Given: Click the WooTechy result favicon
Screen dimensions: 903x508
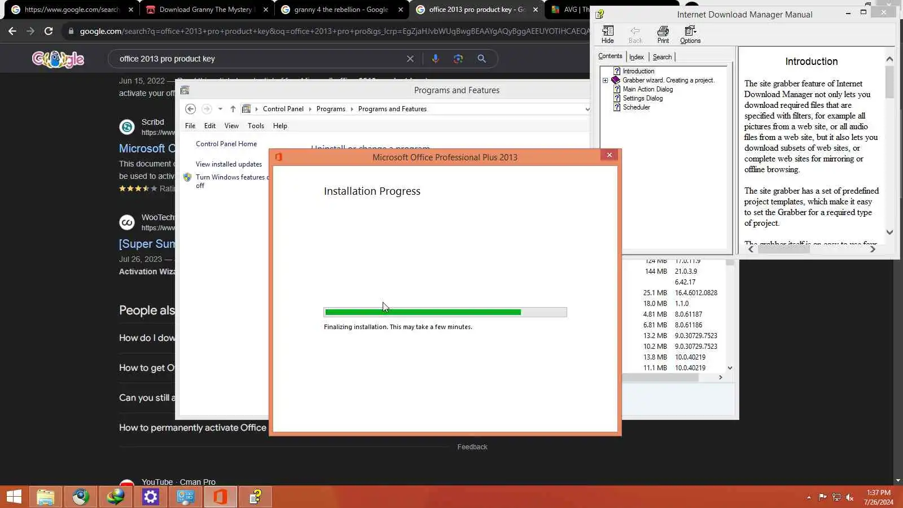Looking at the screenshot, I should pos(127,222).
